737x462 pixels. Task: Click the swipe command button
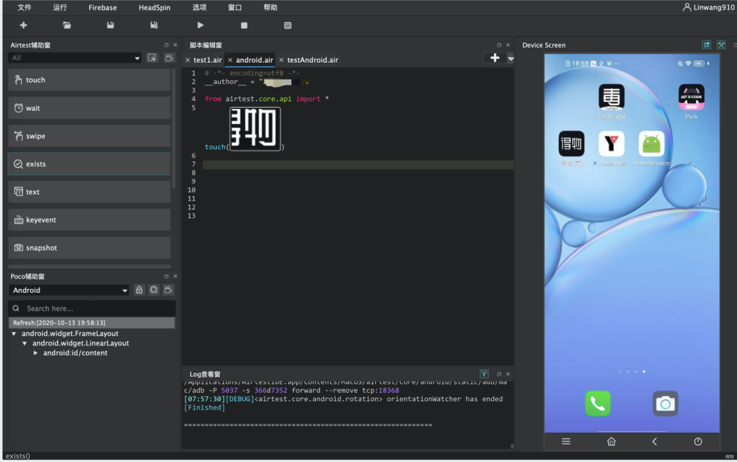click(89, 136)
